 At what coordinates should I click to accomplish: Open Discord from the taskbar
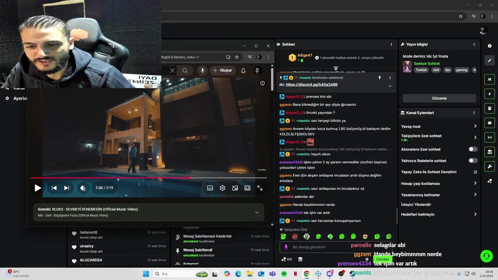[x=330, y=274]
